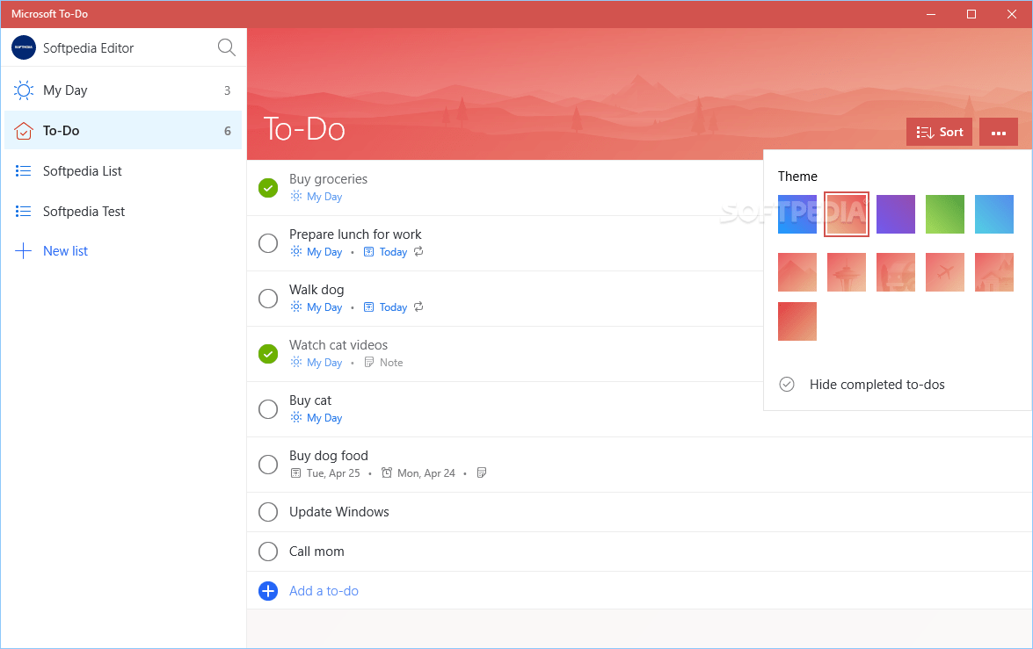Open Softpedia Test in sidebar
The width and height of the screenshot is (1033, 649).
(x=123, y=212)
